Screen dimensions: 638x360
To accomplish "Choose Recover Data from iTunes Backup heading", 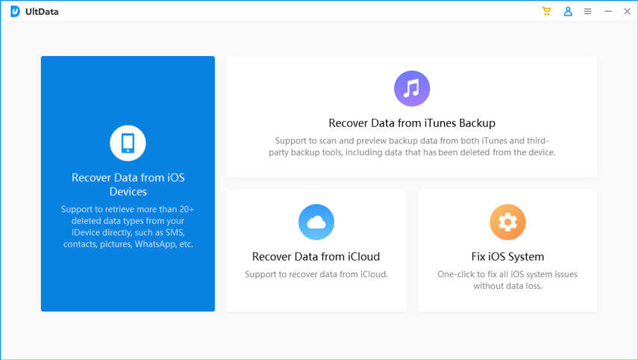I will (412, 123).
